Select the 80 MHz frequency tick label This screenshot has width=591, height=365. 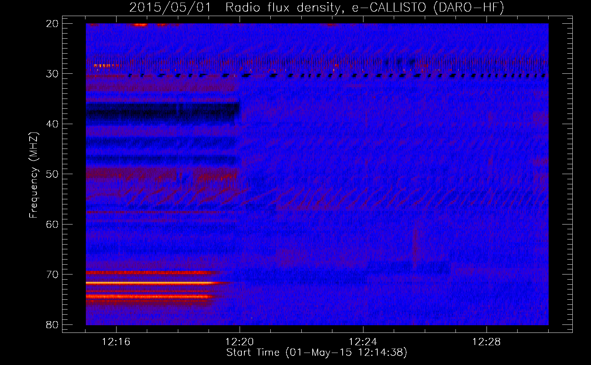click(x=53, y=324)
